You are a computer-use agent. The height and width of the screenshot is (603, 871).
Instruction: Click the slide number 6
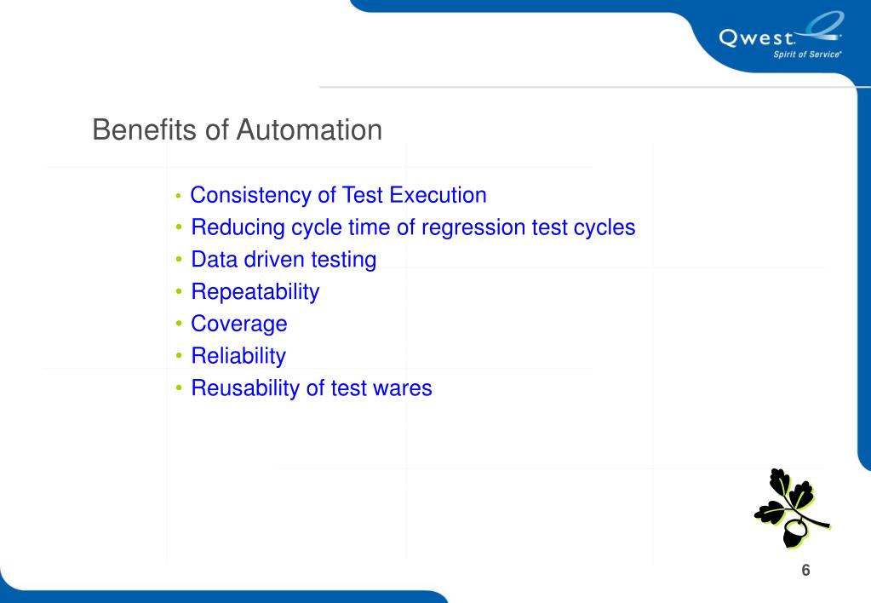(805, 571)
